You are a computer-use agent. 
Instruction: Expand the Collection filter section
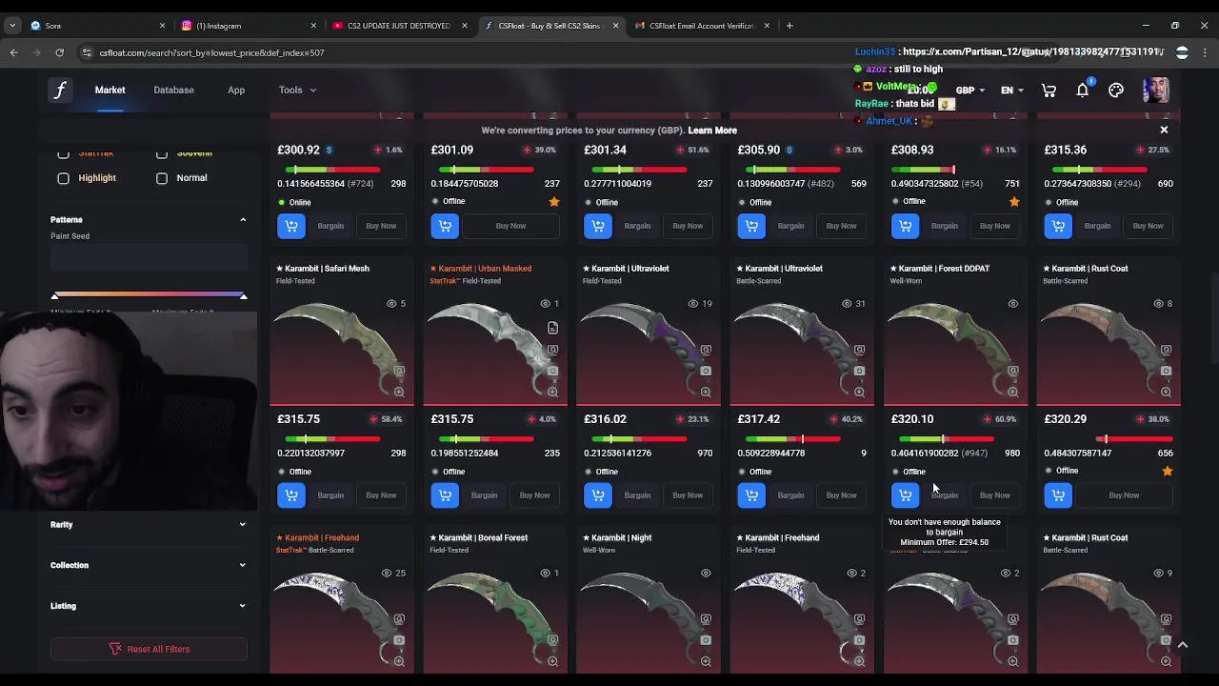click(x=242, y=565)
